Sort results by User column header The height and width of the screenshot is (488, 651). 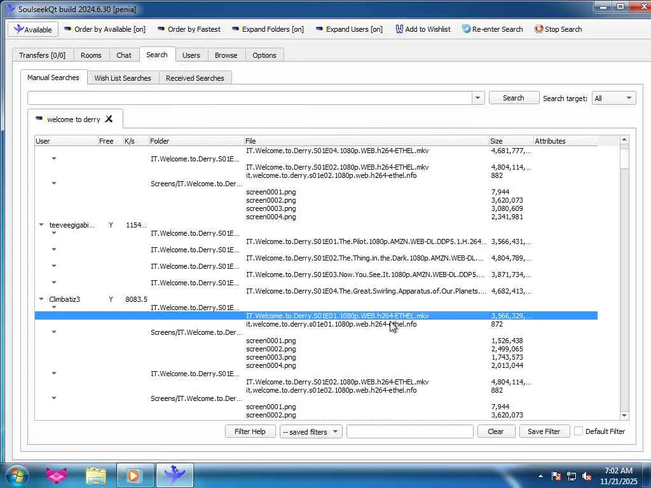pos(66,141)
